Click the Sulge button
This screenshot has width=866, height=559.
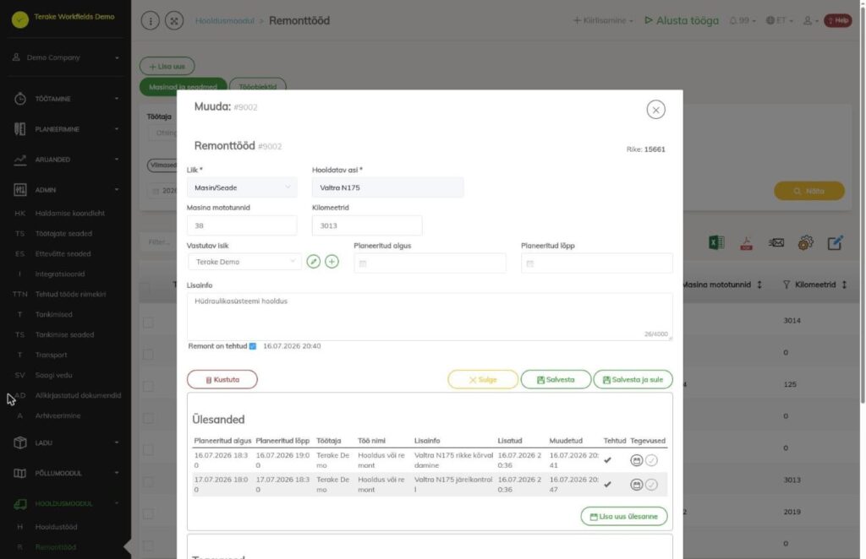coord(483,380)
